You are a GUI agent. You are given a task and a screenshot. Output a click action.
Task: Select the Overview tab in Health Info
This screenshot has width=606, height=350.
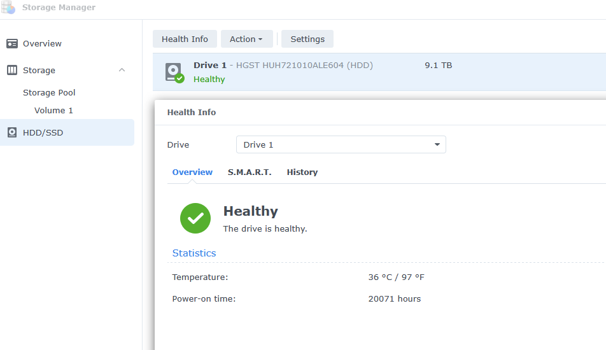(192, 172)
